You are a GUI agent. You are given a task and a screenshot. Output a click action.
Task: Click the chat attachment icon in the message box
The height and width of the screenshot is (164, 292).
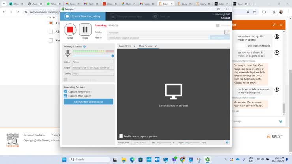(281, 121)
